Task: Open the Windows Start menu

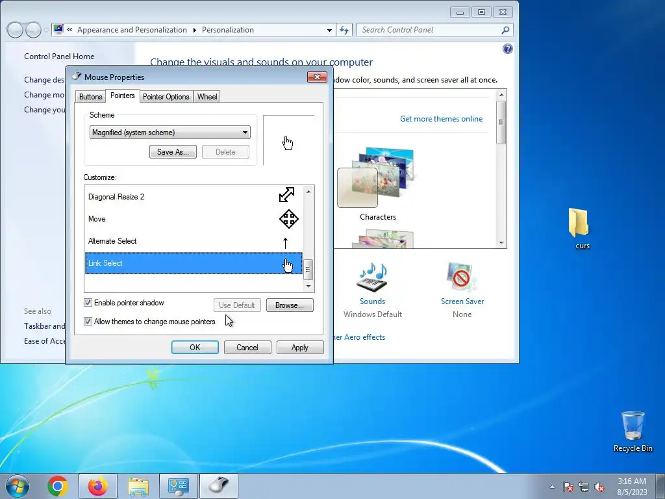Action: click(x=18, y=486)
